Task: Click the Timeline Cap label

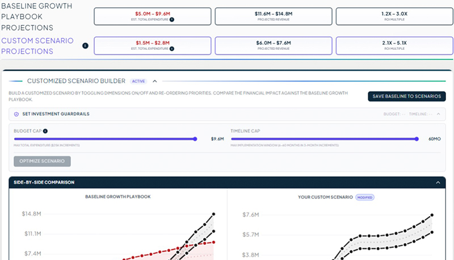Action: tap(245, 131)
